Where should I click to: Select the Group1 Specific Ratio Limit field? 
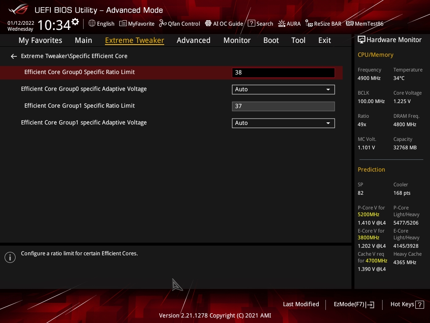(283, 106)
